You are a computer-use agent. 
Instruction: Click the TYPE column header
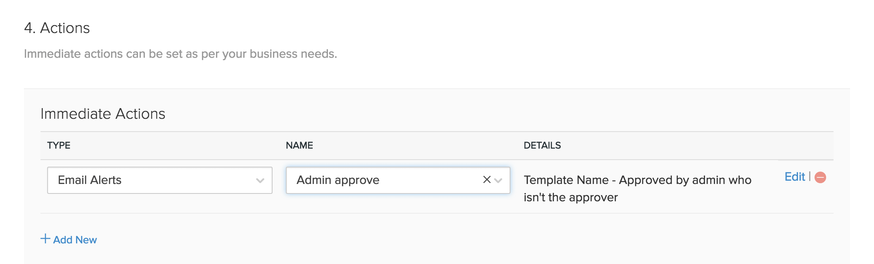click(59, 145)
